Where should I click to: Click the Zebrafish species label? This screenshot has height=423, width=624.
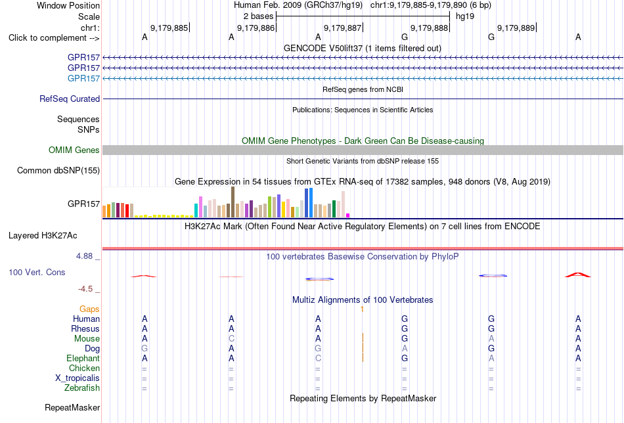82,388
